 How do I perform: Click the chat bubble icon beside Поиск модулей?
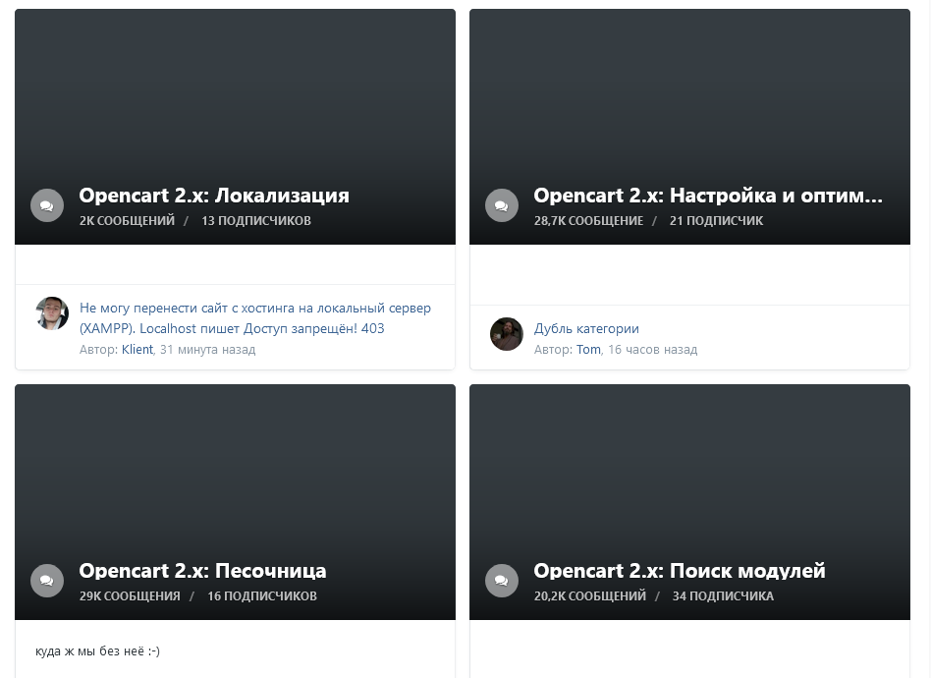click(502, 581)
